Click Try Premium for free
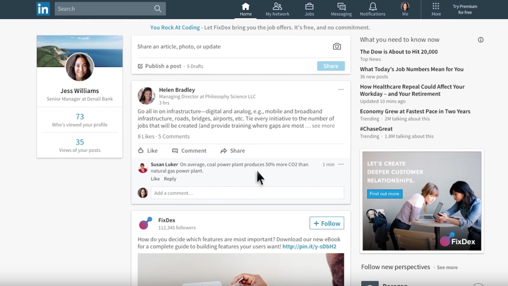Image resolution: width=508 pixels, height=286 pixels. (465, 10)
